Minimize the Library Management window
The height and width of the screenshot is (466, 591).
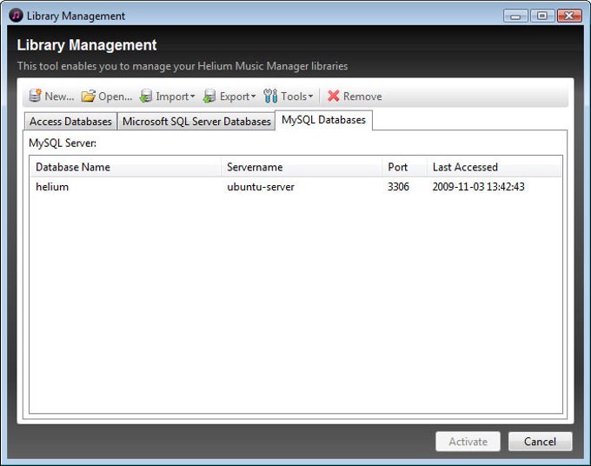515,16
